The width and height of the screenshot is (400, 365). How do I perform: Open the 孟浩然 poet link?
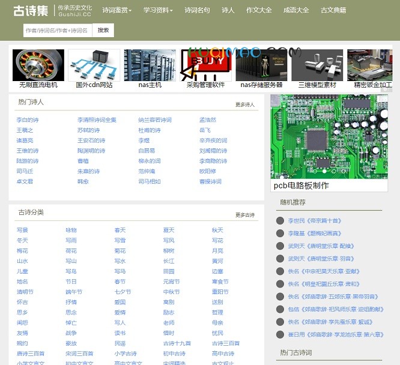[208, 120]
